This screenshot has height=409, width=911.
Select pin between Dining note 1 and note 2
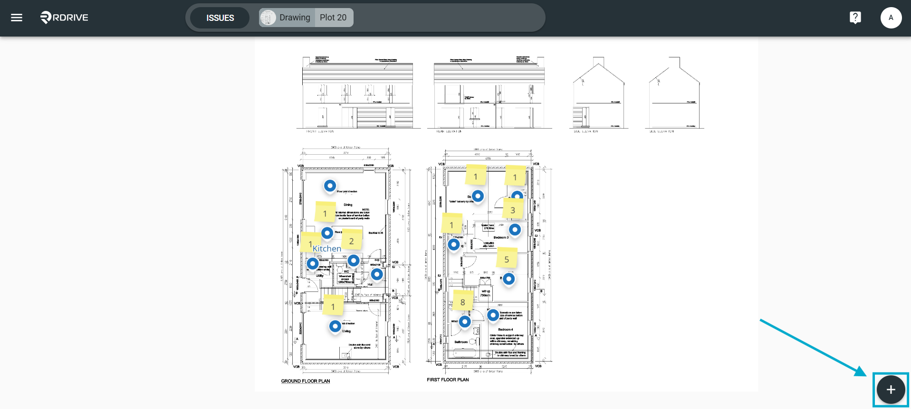pyautogui.click(x=327, y=233)
